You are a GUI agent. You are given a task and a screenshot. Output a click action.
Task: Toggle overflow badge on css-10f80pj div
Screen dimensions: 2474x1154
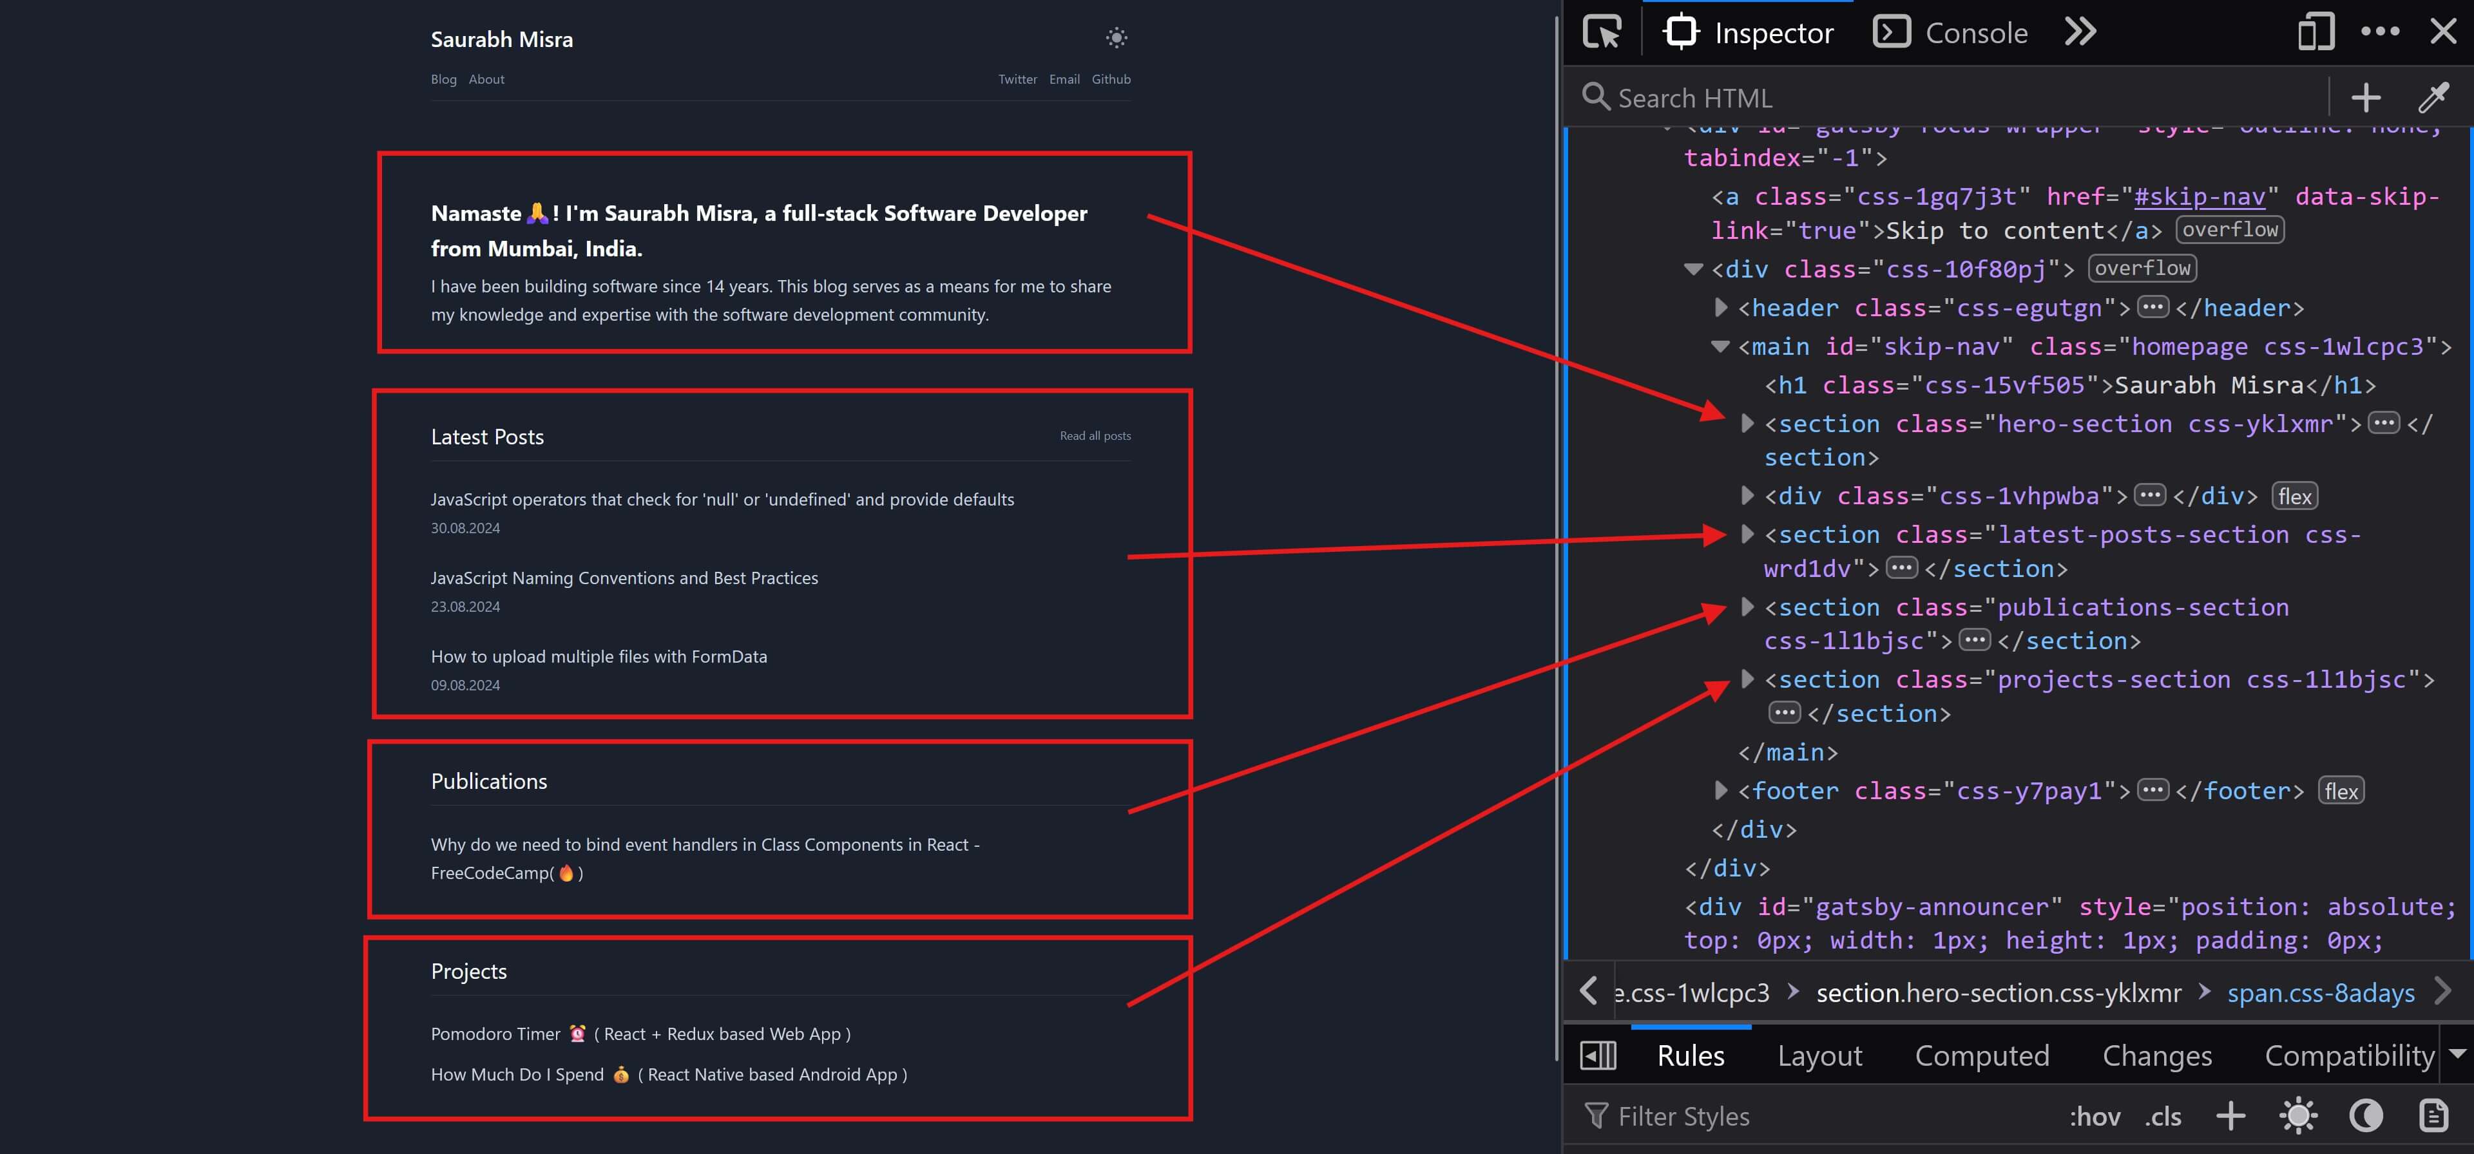click(x=2142, y=268)
